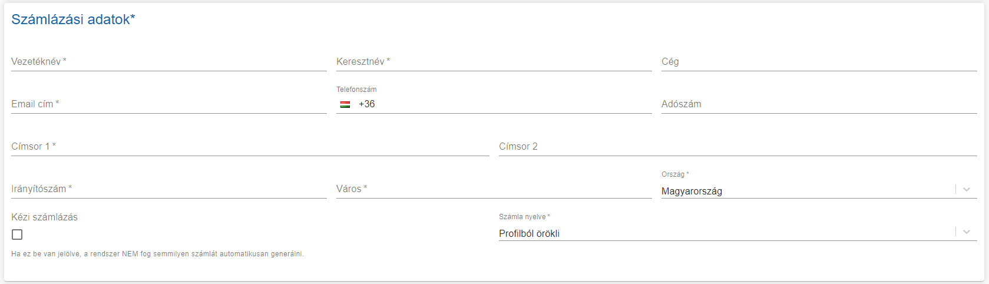This screenshot has height=284, width=989.
Task: Select the Profilból örökli value in language field
Action: (529, 234)
